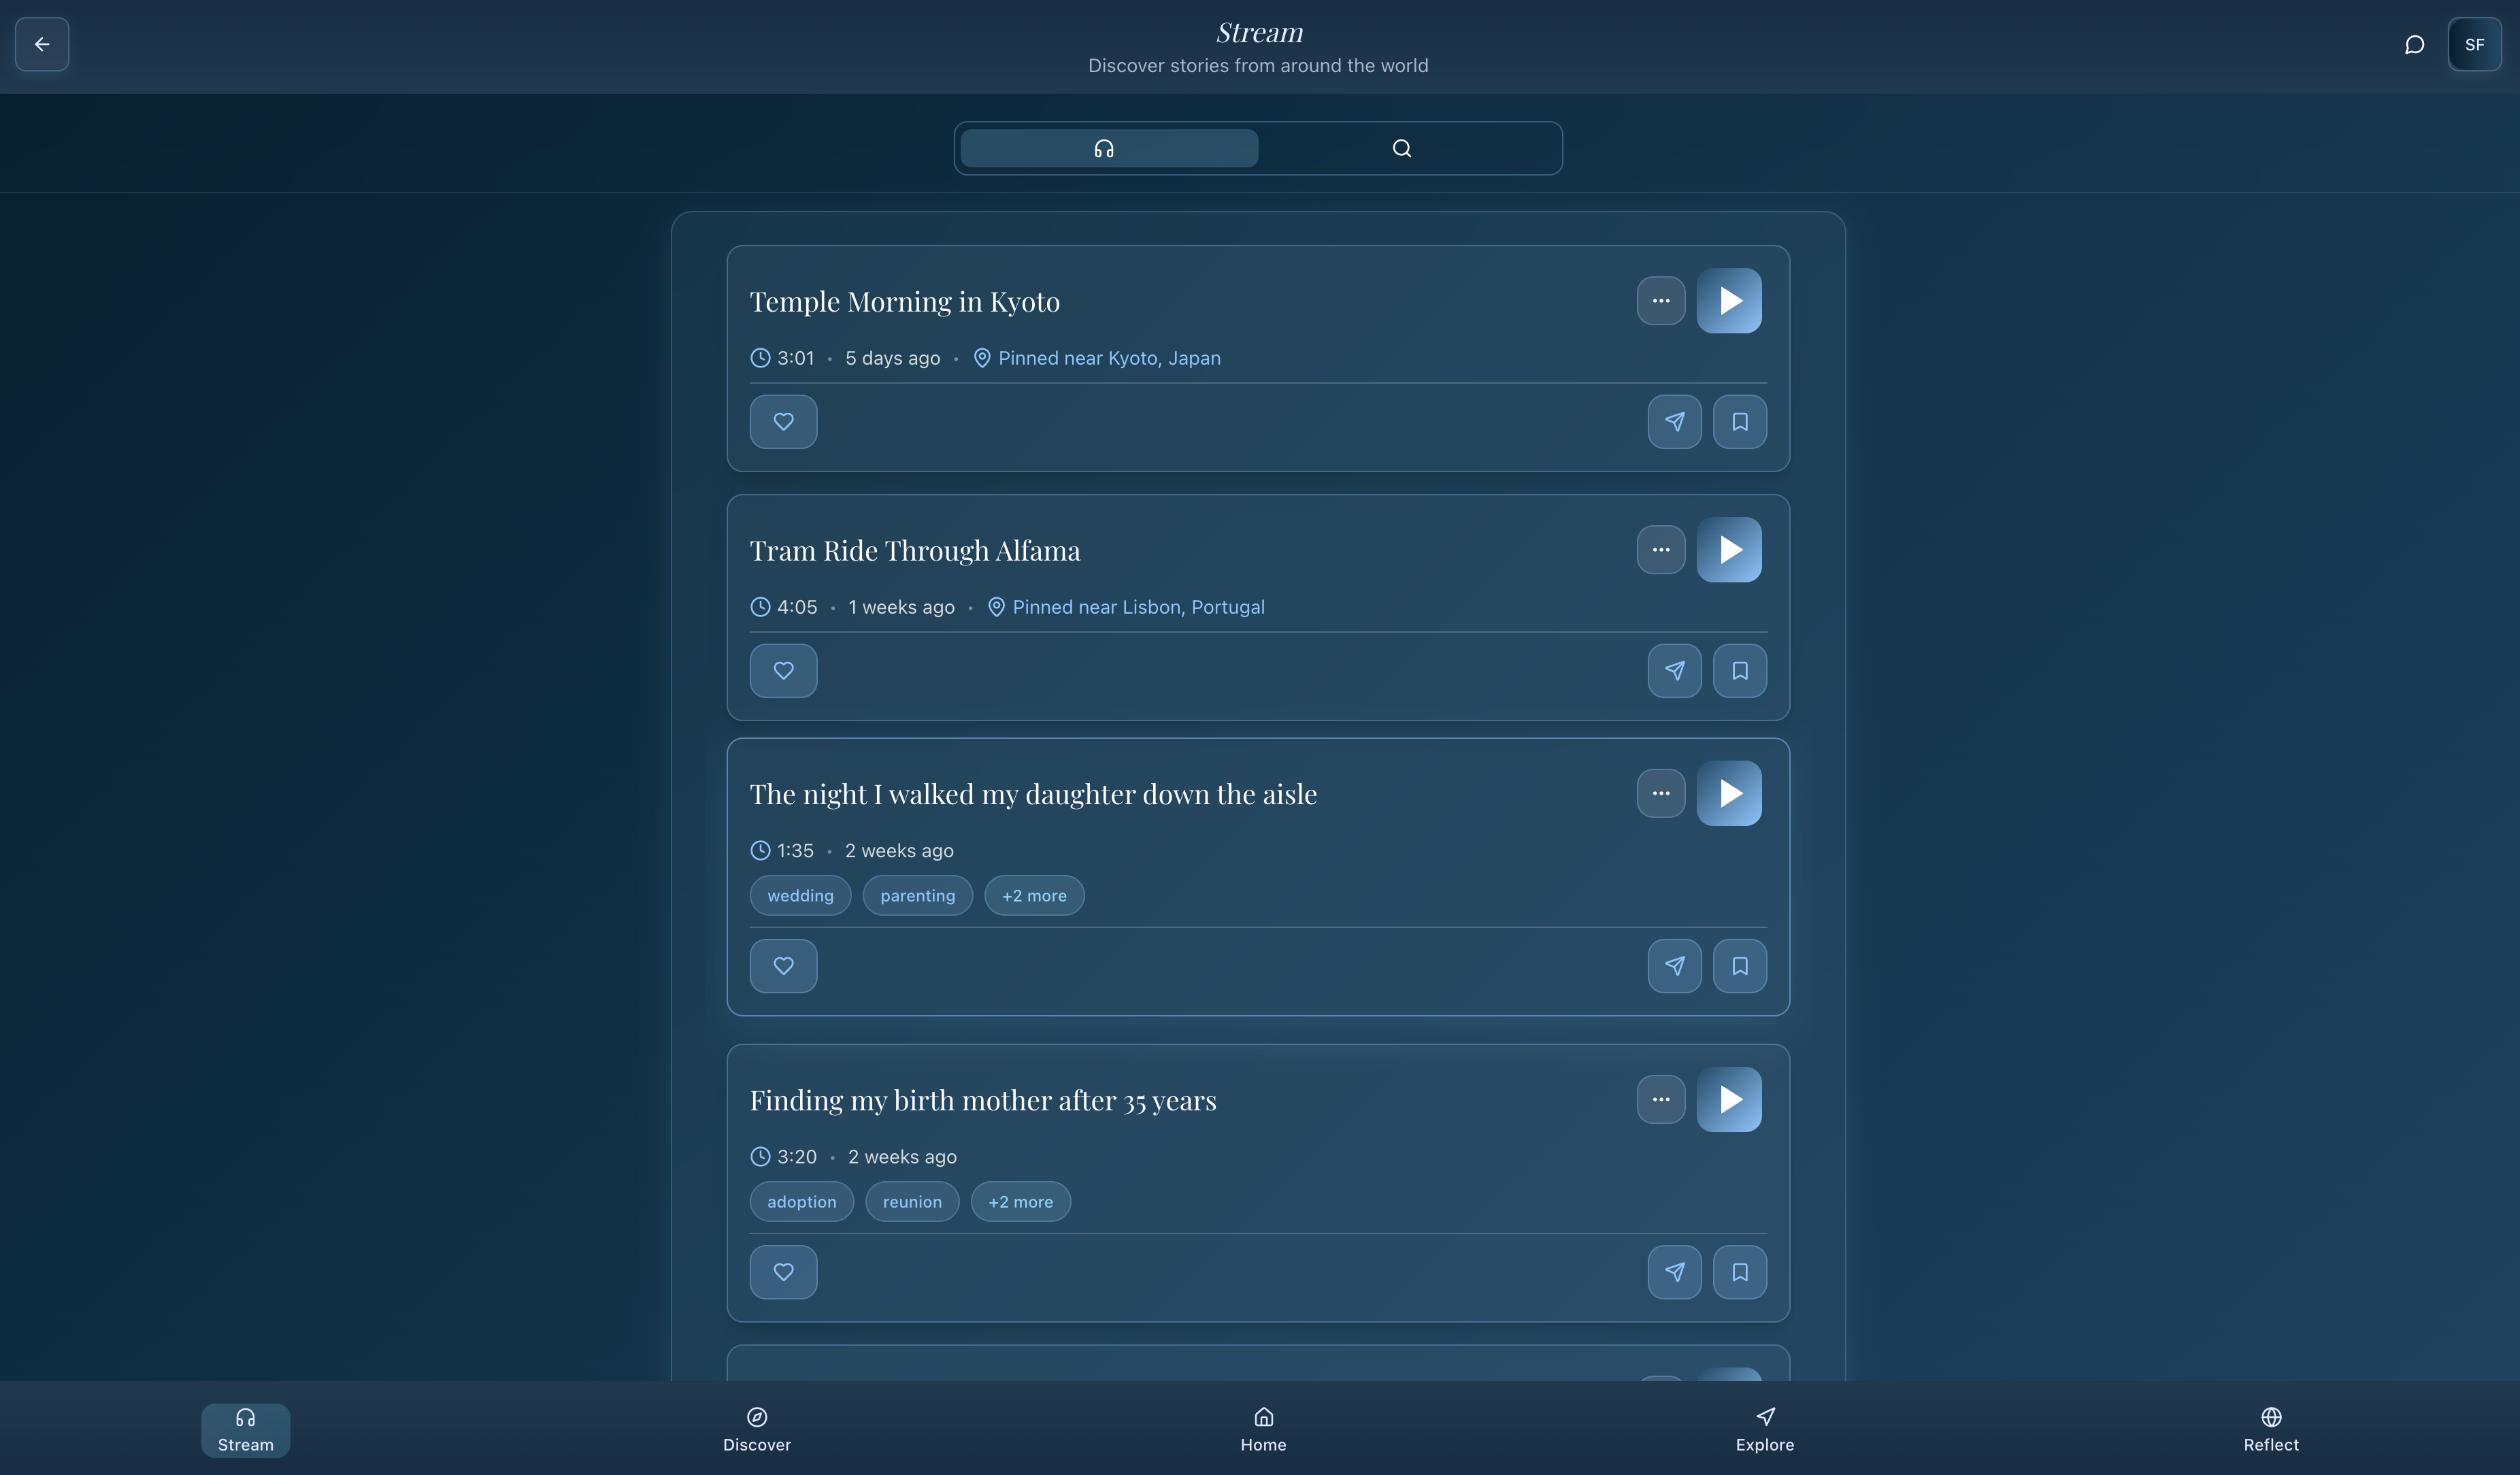This screenshot has height=1475, width=2520.
Task: Like the Temple Morning in Kyoto story
Action: click(783, 421)
